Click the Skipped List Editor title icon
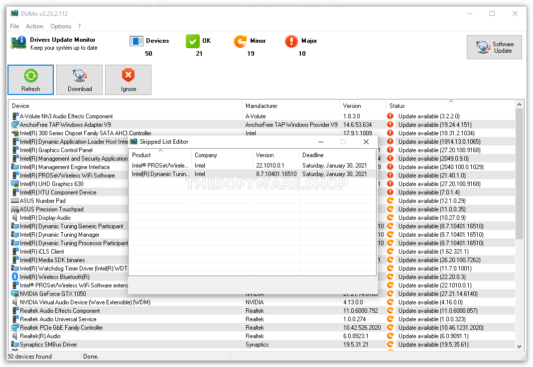This screenshot has height=367, width=533. pyautogui.click(x=134, y=142)
